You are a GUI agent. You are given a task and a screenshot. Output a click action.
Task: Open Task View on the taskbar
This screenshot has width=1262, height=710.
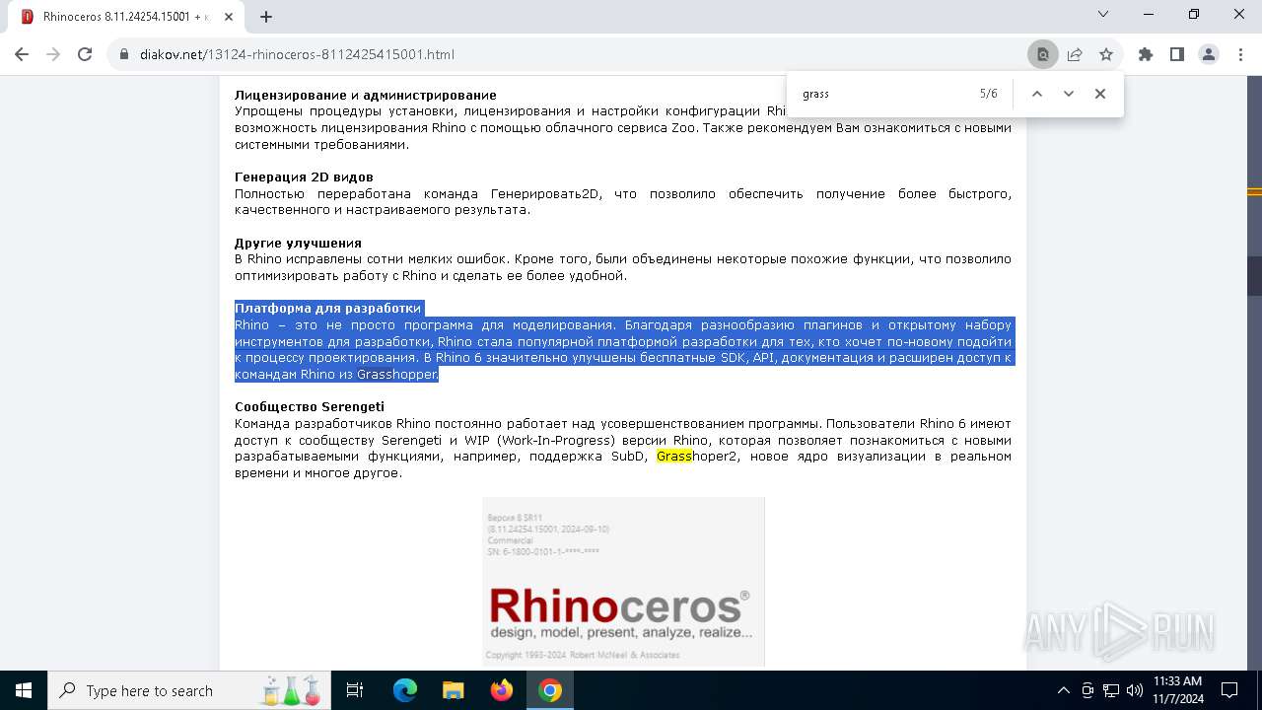355,690
